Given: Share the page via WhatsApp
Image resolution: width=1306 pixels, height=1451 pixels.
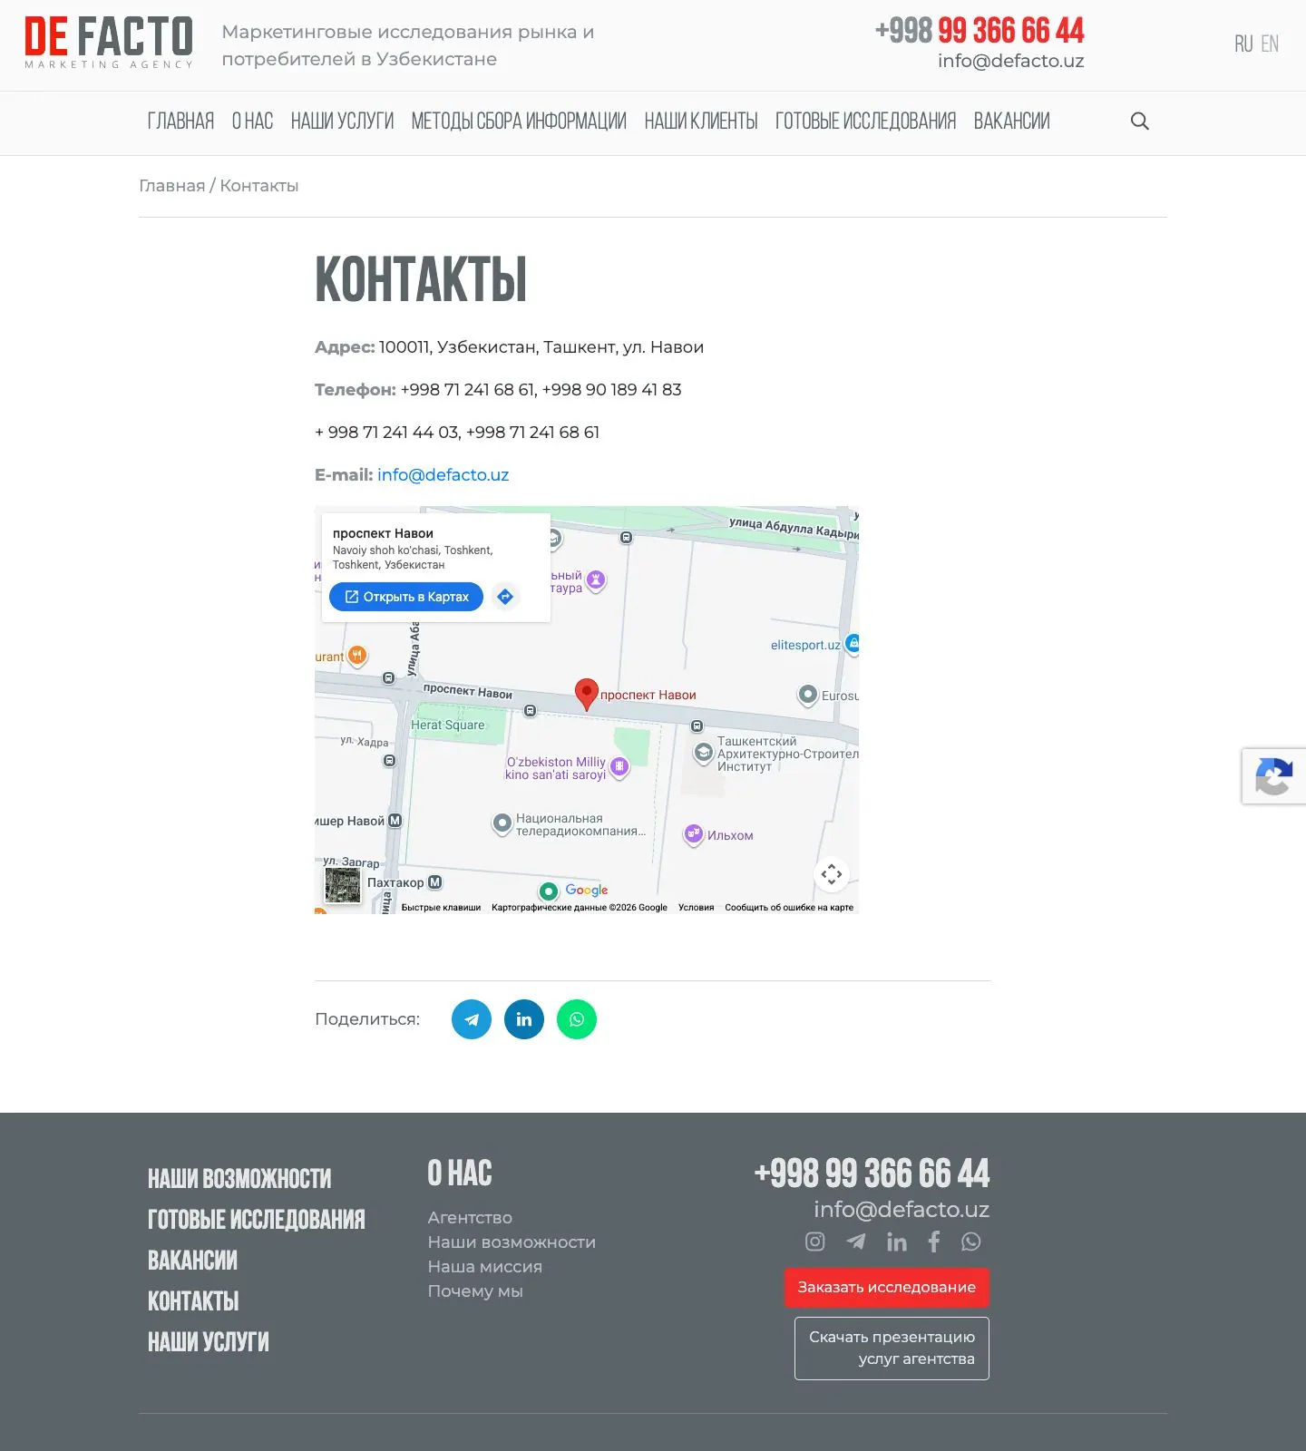Looking at the screenshot, I should (577, 1019).
